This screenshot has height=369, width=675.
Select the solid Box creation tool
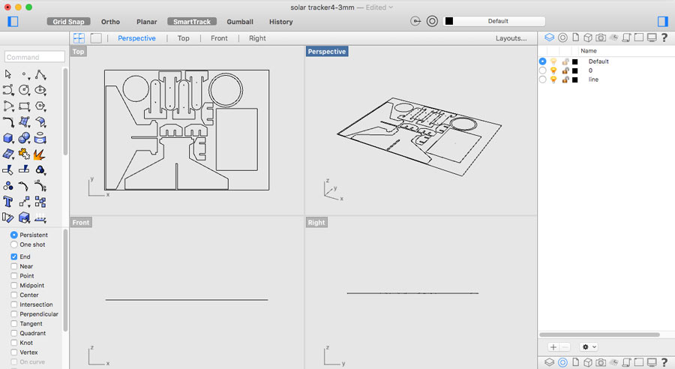tap(8, 138)
